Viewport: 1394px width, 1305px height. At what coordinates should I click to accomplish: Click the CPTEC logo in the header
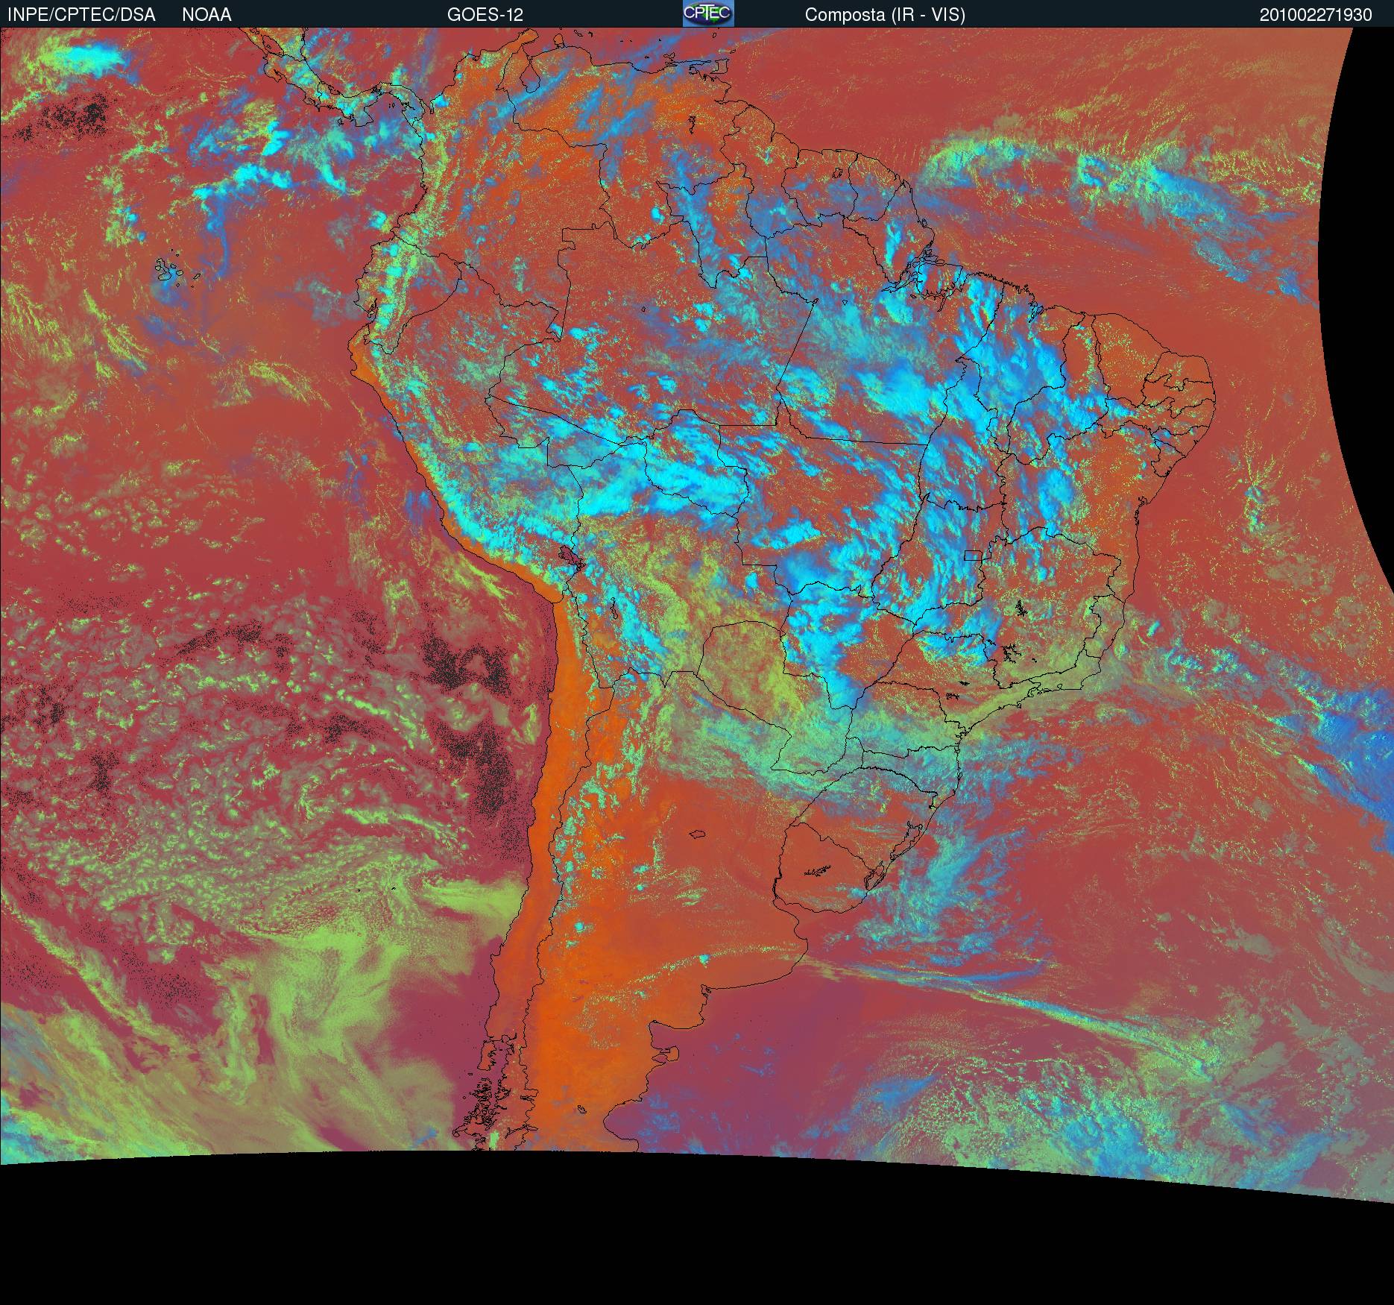coord(708,13)
